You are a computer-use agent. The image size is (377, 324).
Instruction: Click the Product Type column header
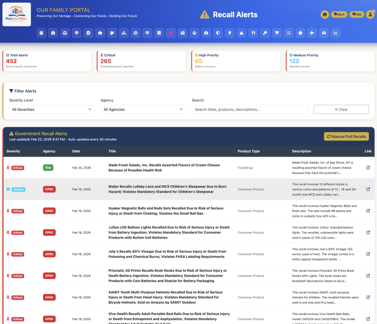pos(248,151)
